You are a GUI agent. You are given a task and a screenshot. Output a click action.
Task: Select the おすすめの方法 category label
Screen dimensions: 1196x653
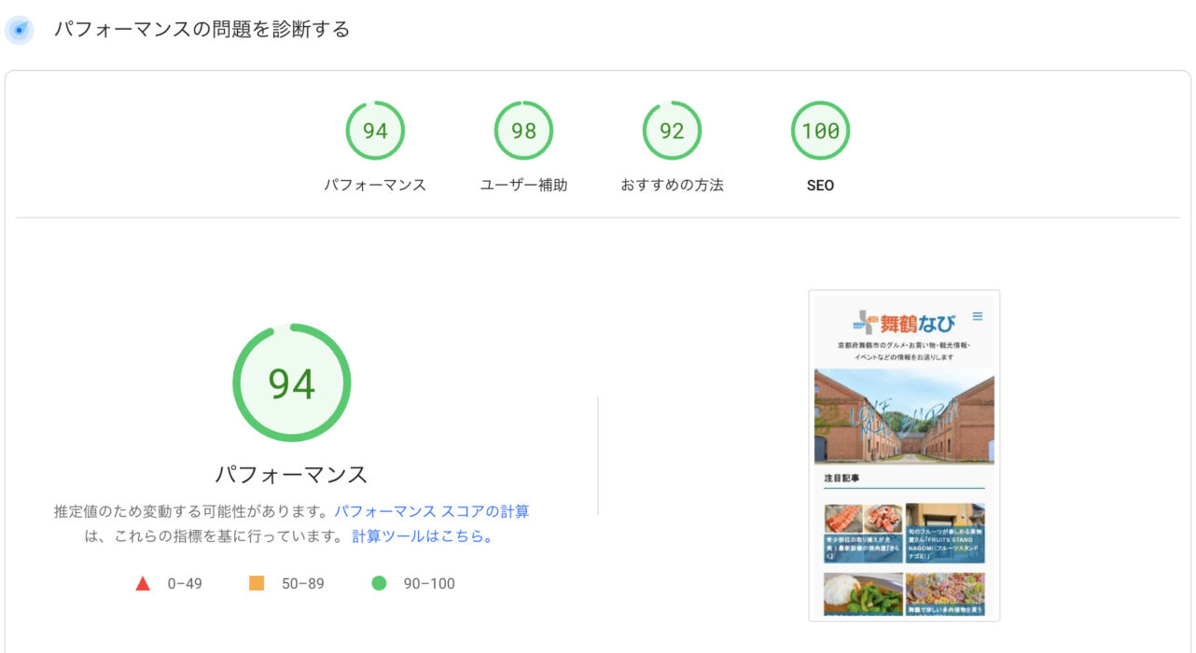[672, 185]
